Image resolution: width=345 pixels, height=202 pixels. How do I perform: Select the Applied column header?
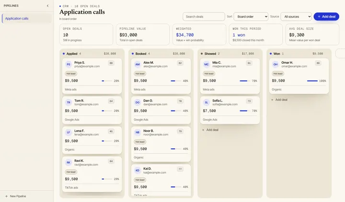92,54
